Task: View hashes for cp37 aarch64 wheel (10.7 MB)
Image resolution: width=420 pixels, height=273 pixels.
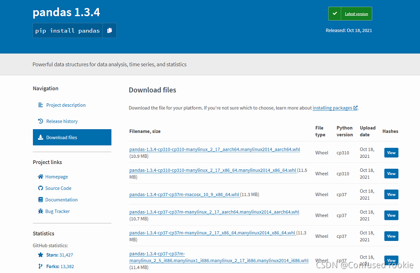Action: 391,215
